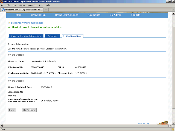The width and height of the screenshot is (175, 131).
Task: Click the G5 tab favicon icon
Action: pyautogui.click(x=3, y=10)
